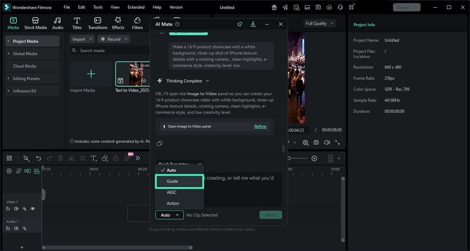
Task: Open timeline settings gear icon
Action: pyautogui.click(x=9, y=171)
